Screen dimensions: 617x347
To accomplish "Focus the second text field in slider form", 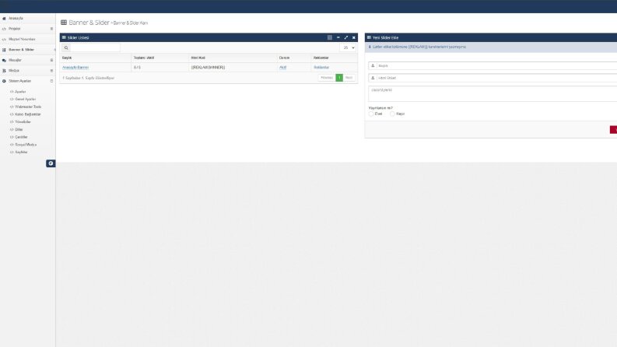I will (497, 78).
